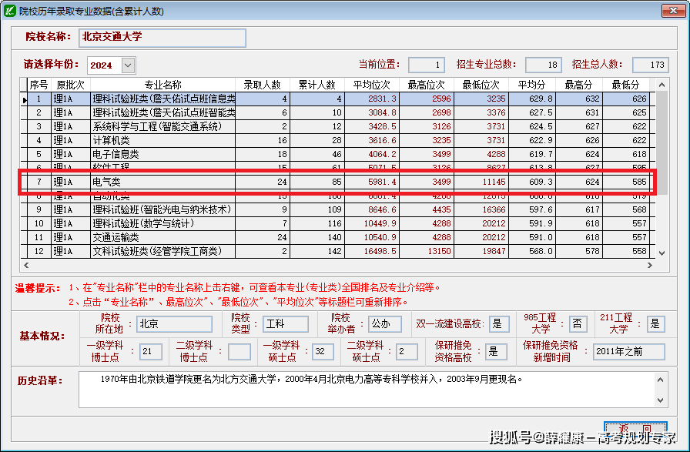
Task: Click the 当前位置 value field
Action: [x=427, y=65]
